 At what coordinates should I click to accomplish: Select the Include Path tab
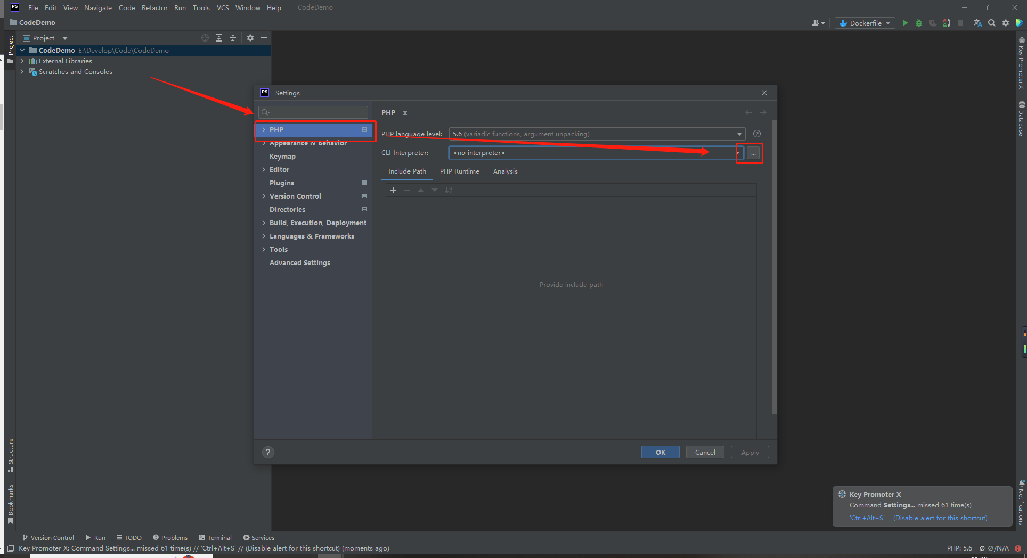[407, 171]
